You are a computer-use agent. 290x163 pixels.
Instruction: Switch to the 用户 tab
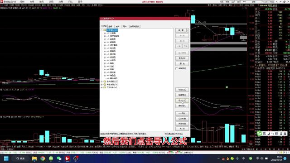[125, 26]
